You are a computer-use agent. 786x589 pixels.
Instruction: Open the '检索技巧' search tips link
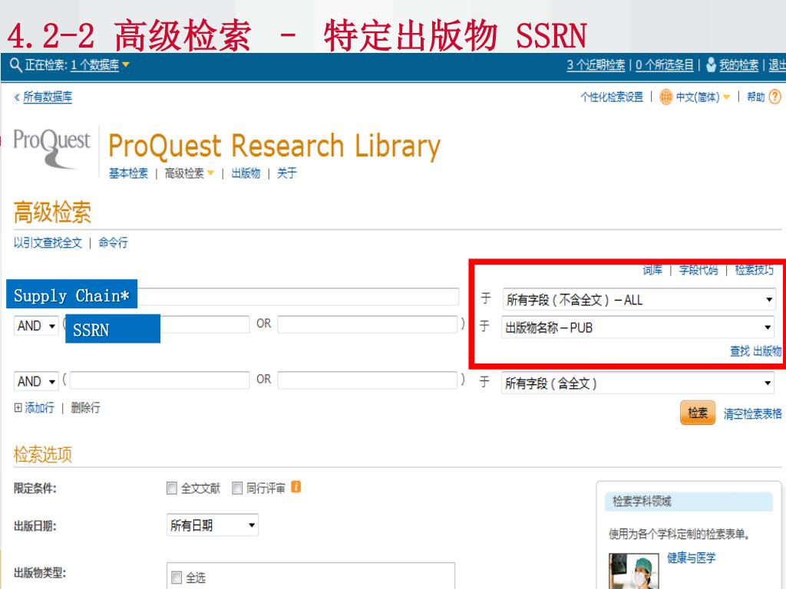pos(755,270)
